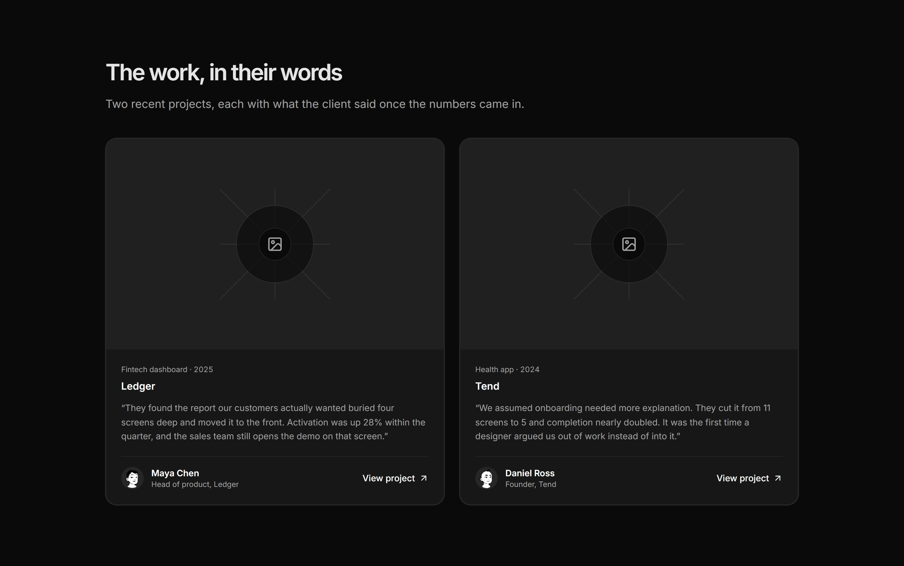Image resolution: width=904 pixels, height=566 pixels.
Task: Click the Head of product, Ledger subtitle
Action: point(195,484)
